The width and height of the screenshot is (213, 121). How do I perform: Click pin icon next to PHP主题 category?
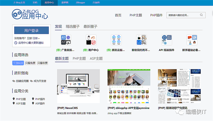point(14,99)
